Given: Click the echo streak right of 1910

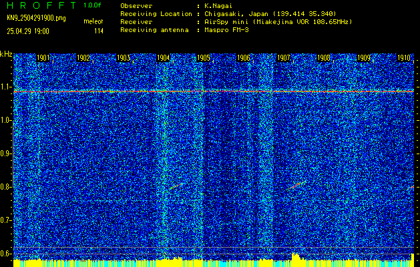Looking at the screenshot, I should click(411, 188).
